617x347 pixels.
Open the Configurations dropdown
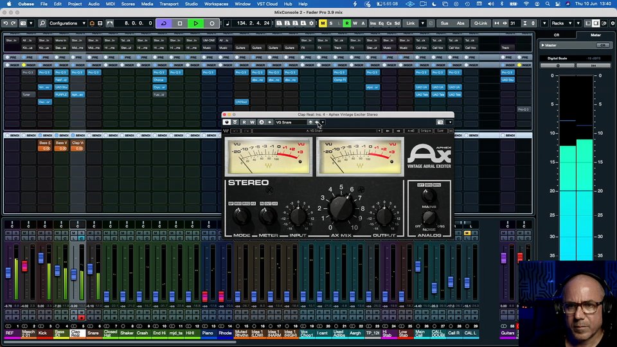67,23
